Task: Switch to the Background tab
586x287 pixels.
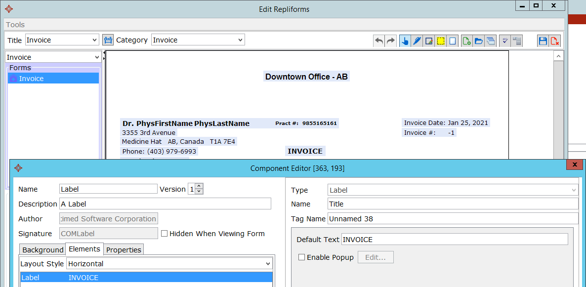Action: 43,249
